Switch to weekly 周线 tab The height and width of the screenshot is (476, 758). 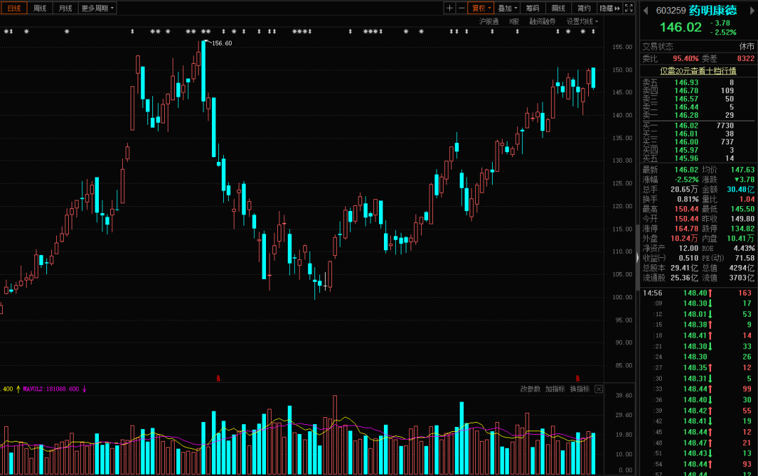click(39, 8)
